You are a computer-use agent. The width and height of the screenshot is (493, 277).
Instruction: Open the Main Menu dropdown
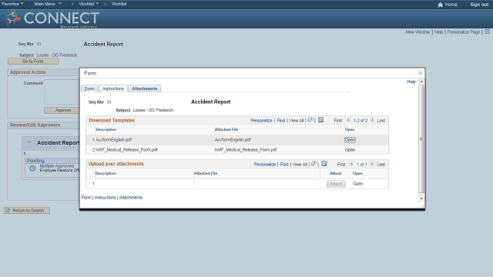click(48, 4)
